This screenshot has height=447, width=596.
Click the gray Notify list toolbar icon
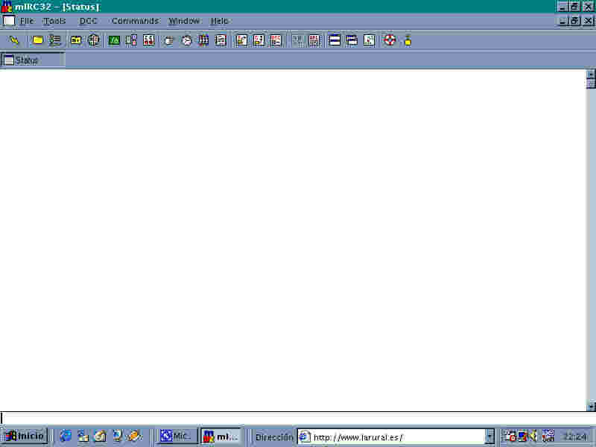297,40
